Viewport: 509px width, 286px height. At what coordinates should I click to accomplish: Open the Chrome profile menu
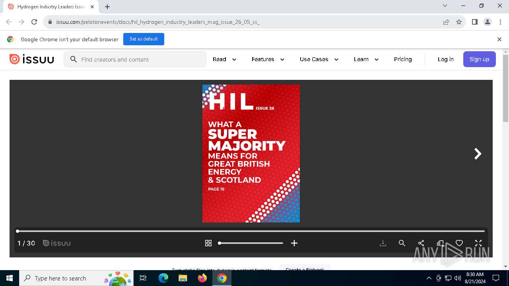pyautogui.click(x=488, y=22)
